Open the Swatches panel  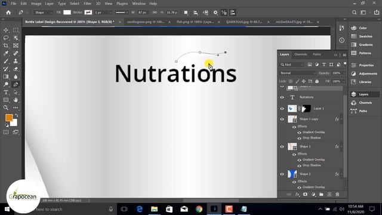[x=365, y=36]
